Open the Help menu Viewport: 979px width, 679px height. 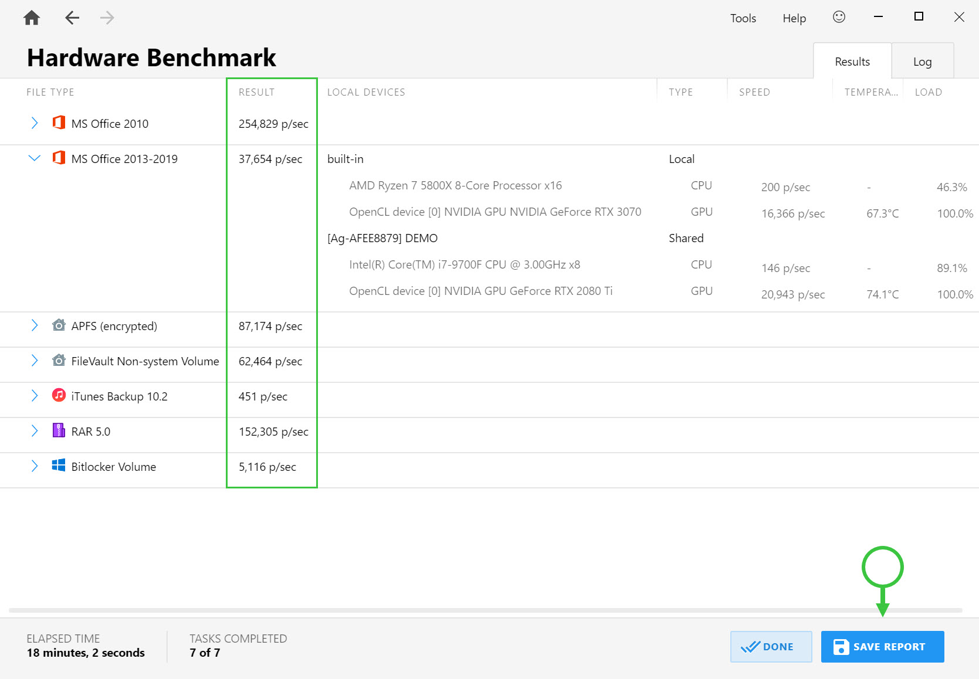[x=794, y=18]
